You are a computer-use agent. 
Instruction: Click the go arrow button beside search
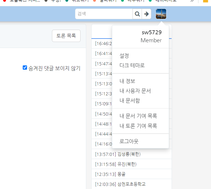pos(146,14)
